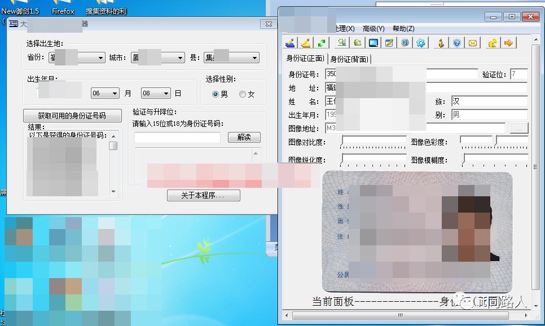Click the gold coins toolbar icon
545x326 pixels.
492,43
